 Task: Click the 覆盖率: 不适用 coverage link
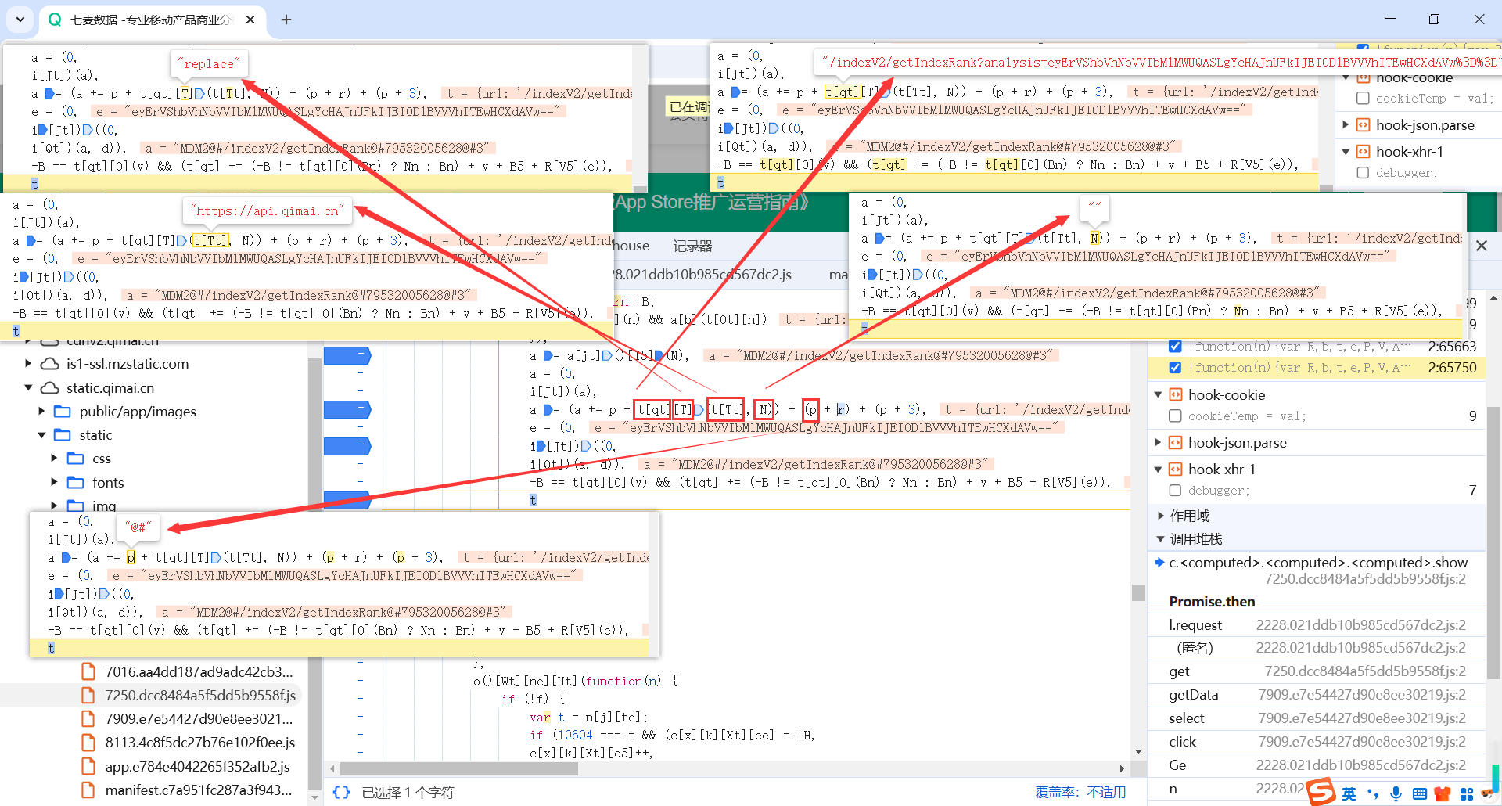1080,792
